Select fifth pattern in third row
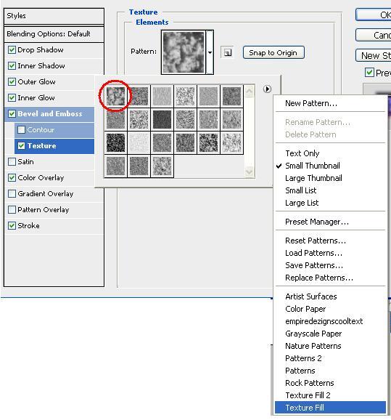Image resolution: width=391 pixels, height=420 pixels. (209, 142)
